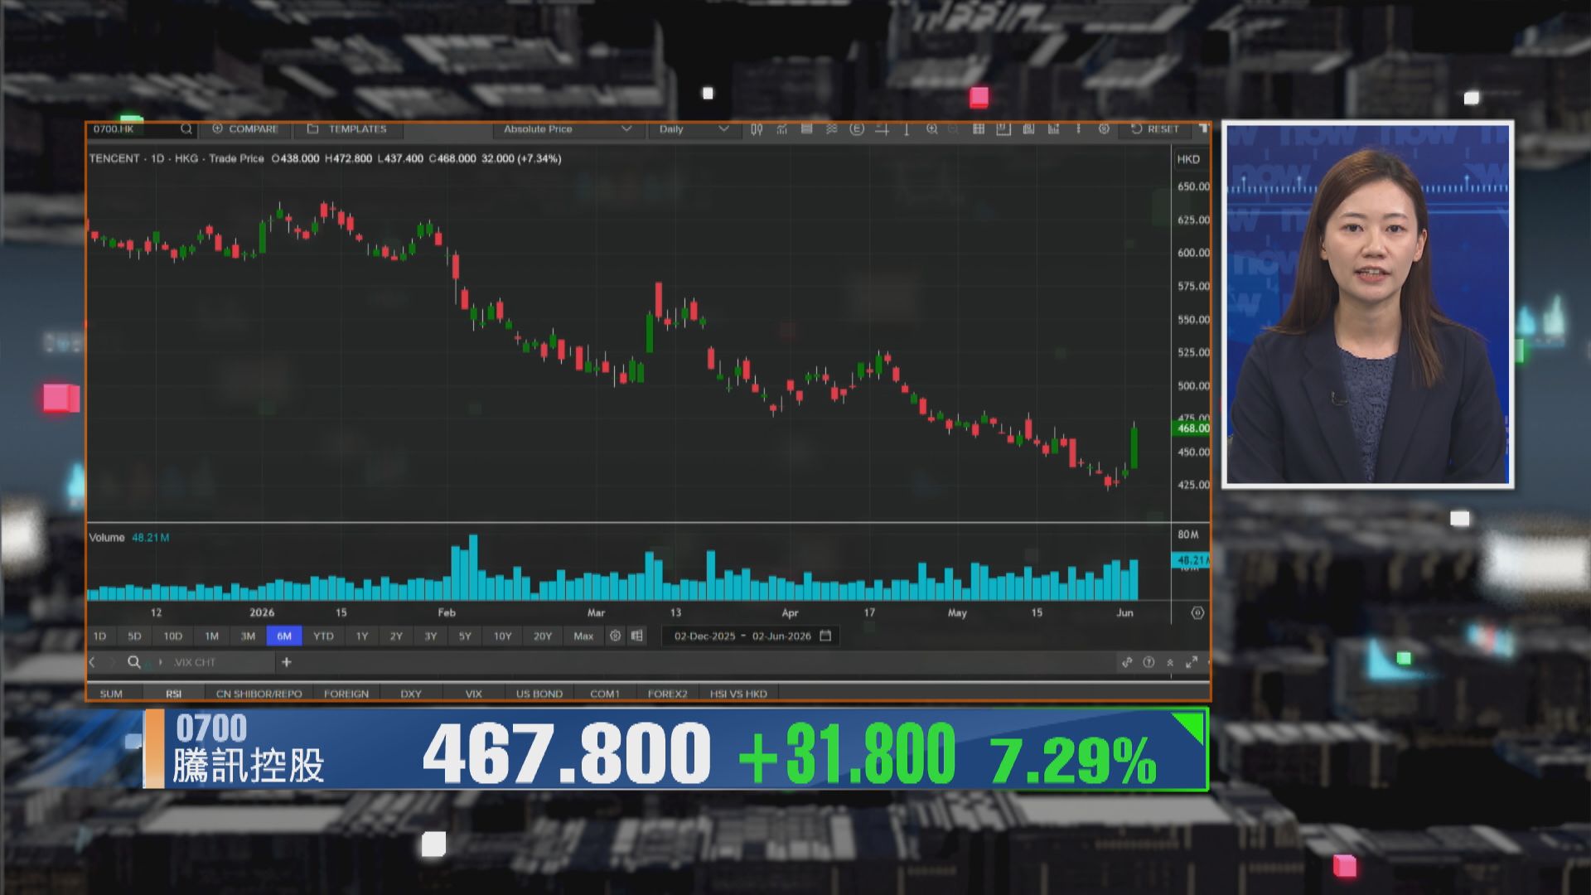Select the crosshair cursor tool
The width and height of the screenshot is (1591, 895).
click(x=882, y=129)
